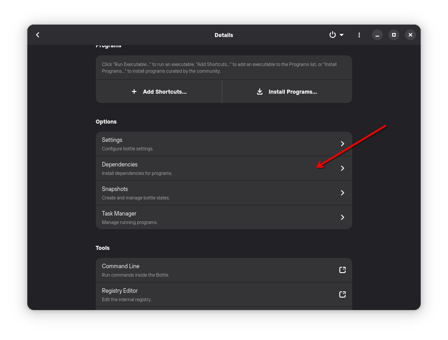Click the Task Manager row chevron
448x340 pixels.
point(342,217)
